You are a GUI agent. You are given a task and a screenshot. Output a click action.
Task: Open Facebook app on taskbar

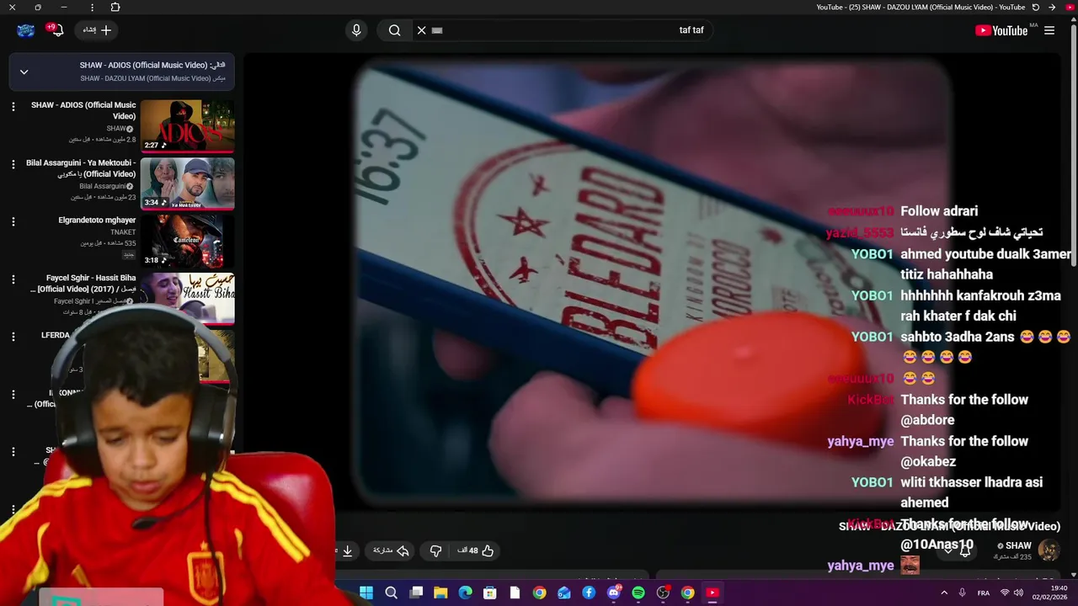click(x=589, y=593)
